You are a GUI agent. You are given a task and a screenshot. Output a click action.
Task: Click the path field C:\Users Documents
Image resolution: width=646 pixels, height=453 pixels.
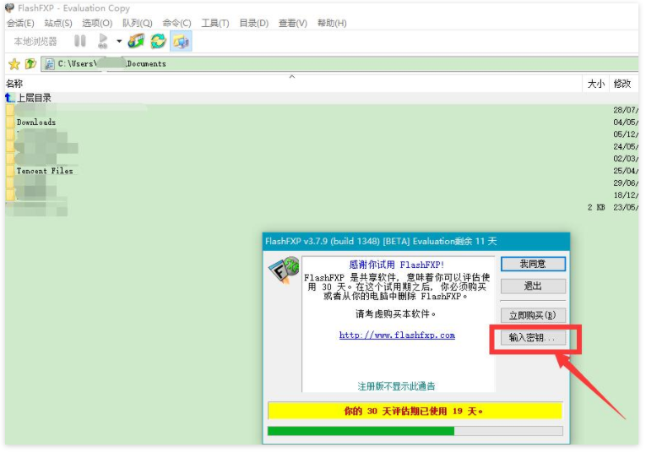pyautogui.click(x=339, y=64)
